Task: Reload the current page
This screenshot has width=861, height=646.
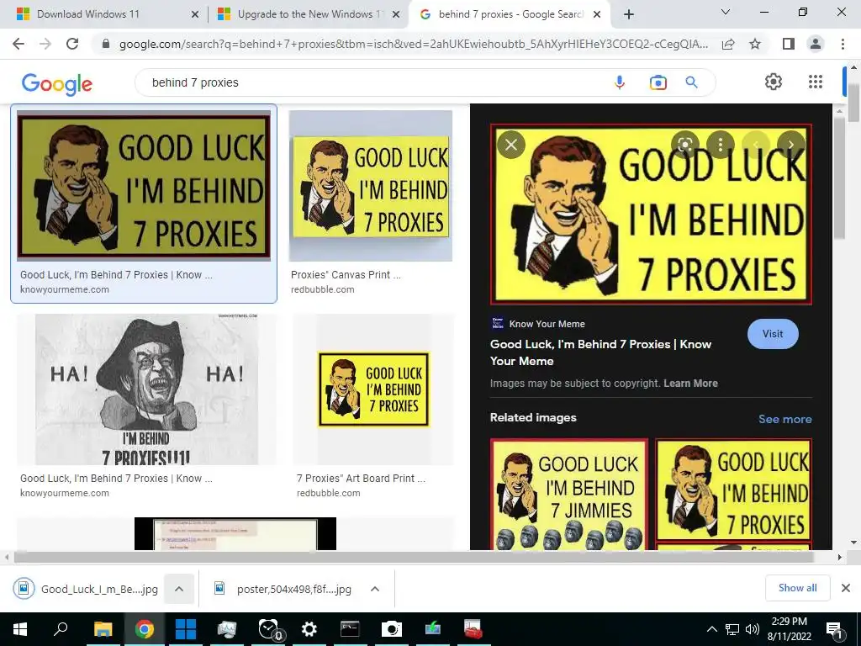Action: tap(72, 44)
